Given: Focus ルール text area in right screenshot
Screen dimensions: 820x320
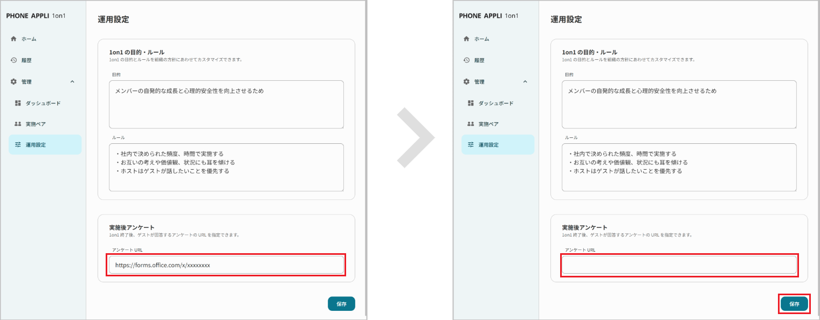Looking at the screenshot, I should coord(679,168).
